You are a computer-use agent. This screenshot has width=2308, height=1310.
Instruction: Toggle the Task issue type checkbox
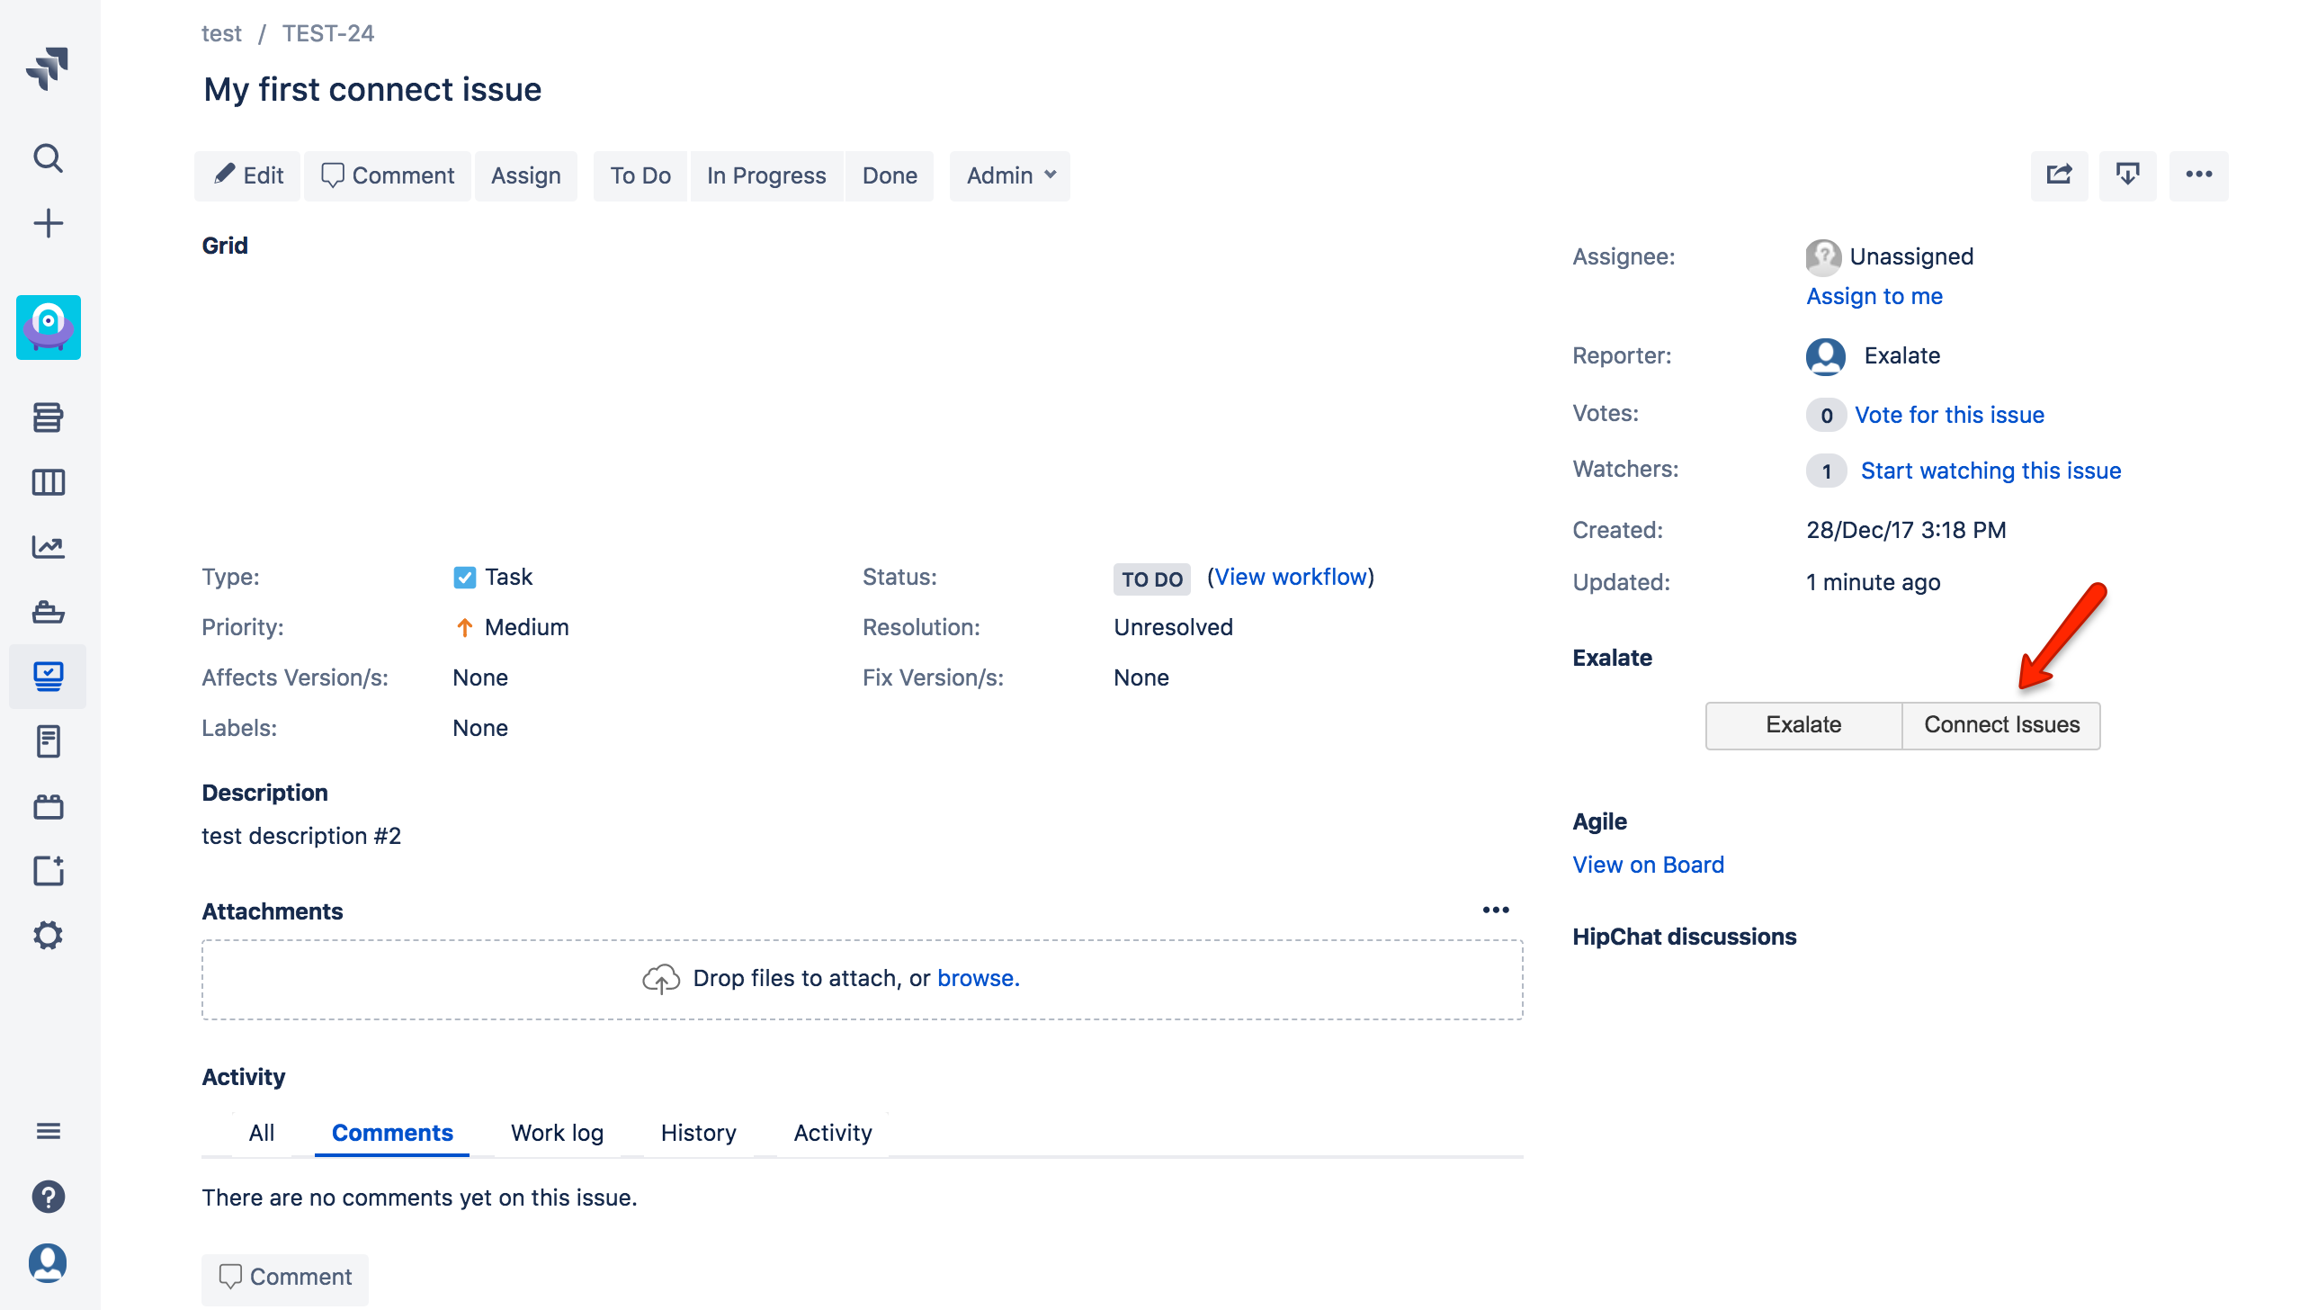tap(465, 577)
